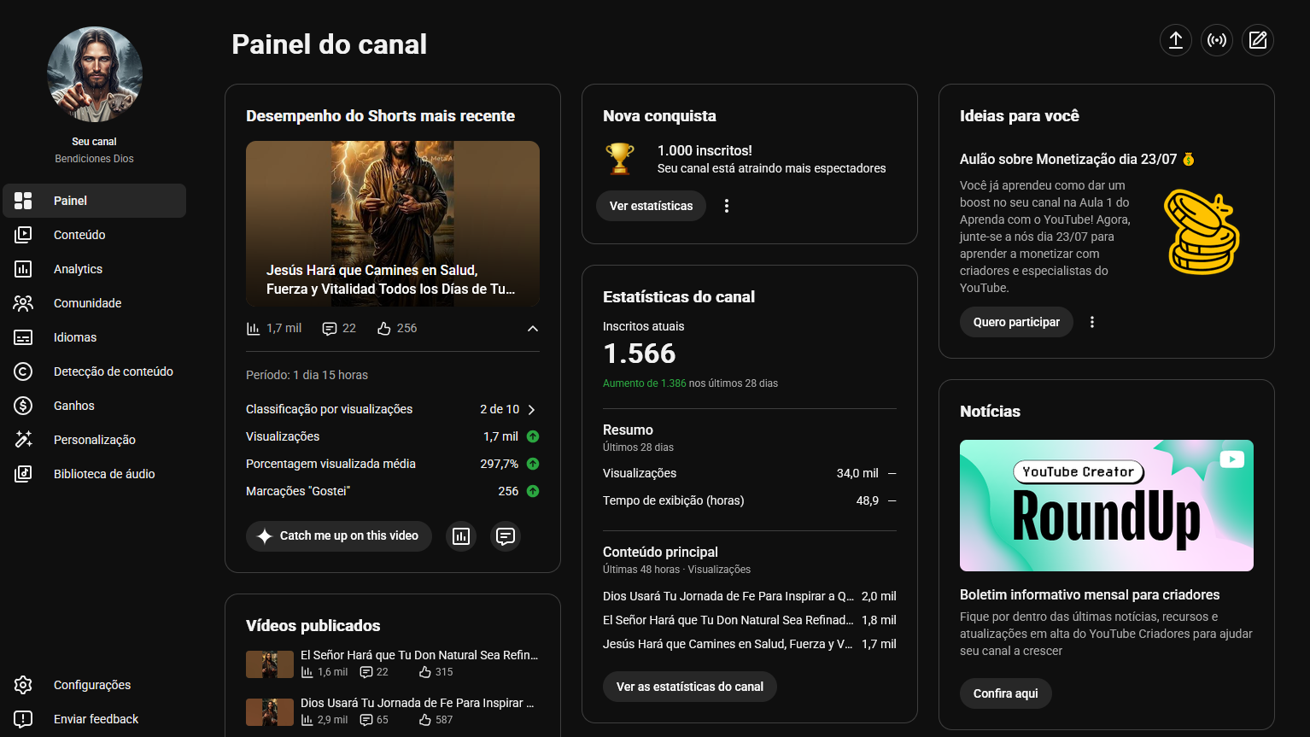Open Analytics in the sidebar
The height and width of the screenshot is (737, 1310).
pyautogui.click(x=94, y=269)
